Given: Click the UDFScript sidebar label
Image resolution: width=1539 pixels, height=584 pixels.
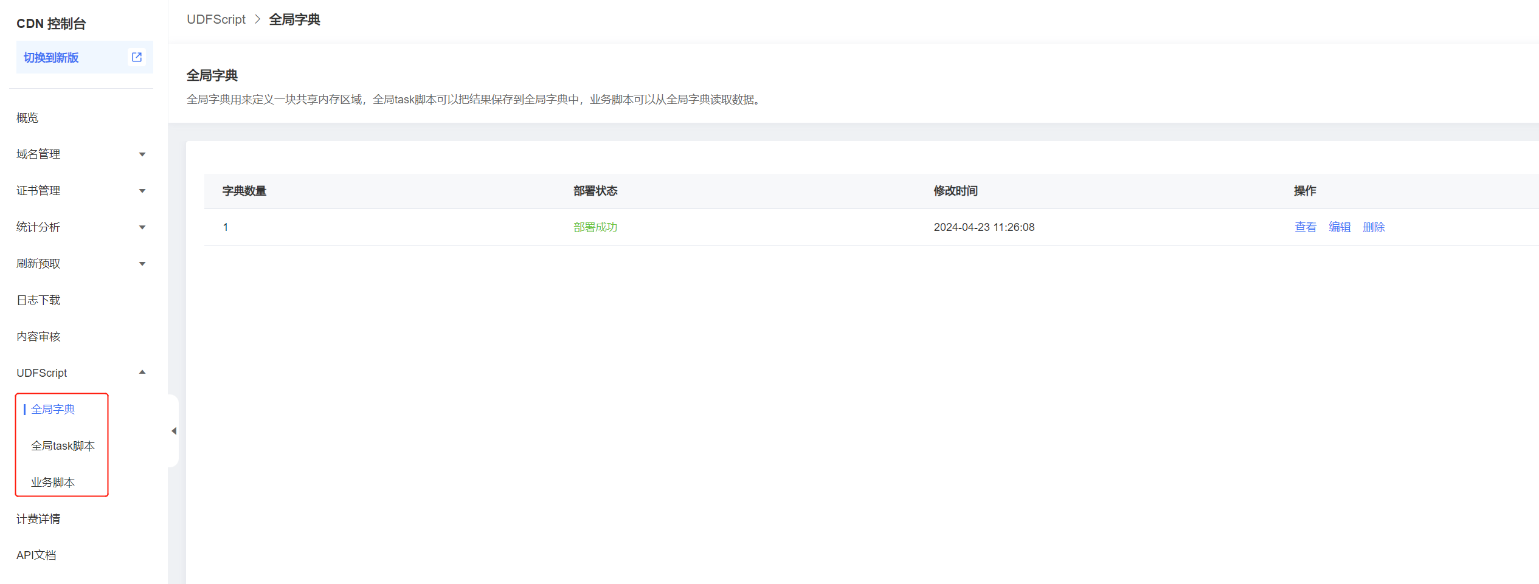Looking at the screenshot, I should tap(42, 373).
